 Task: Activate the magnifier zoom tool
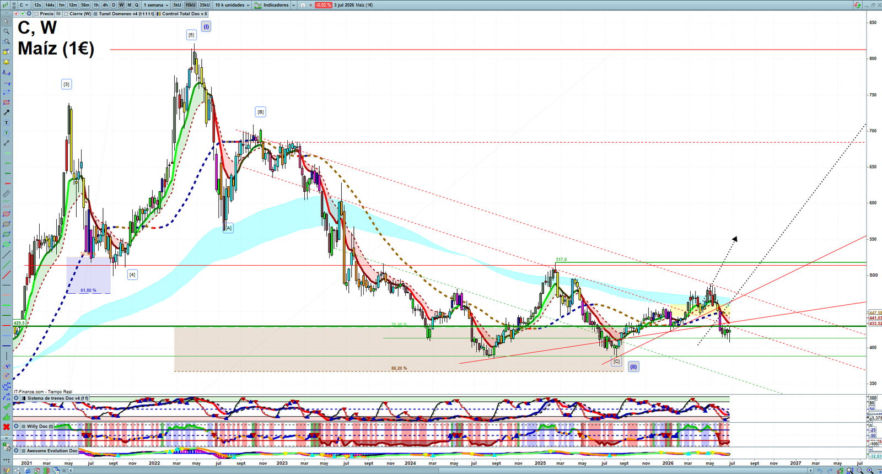(7, 31)
